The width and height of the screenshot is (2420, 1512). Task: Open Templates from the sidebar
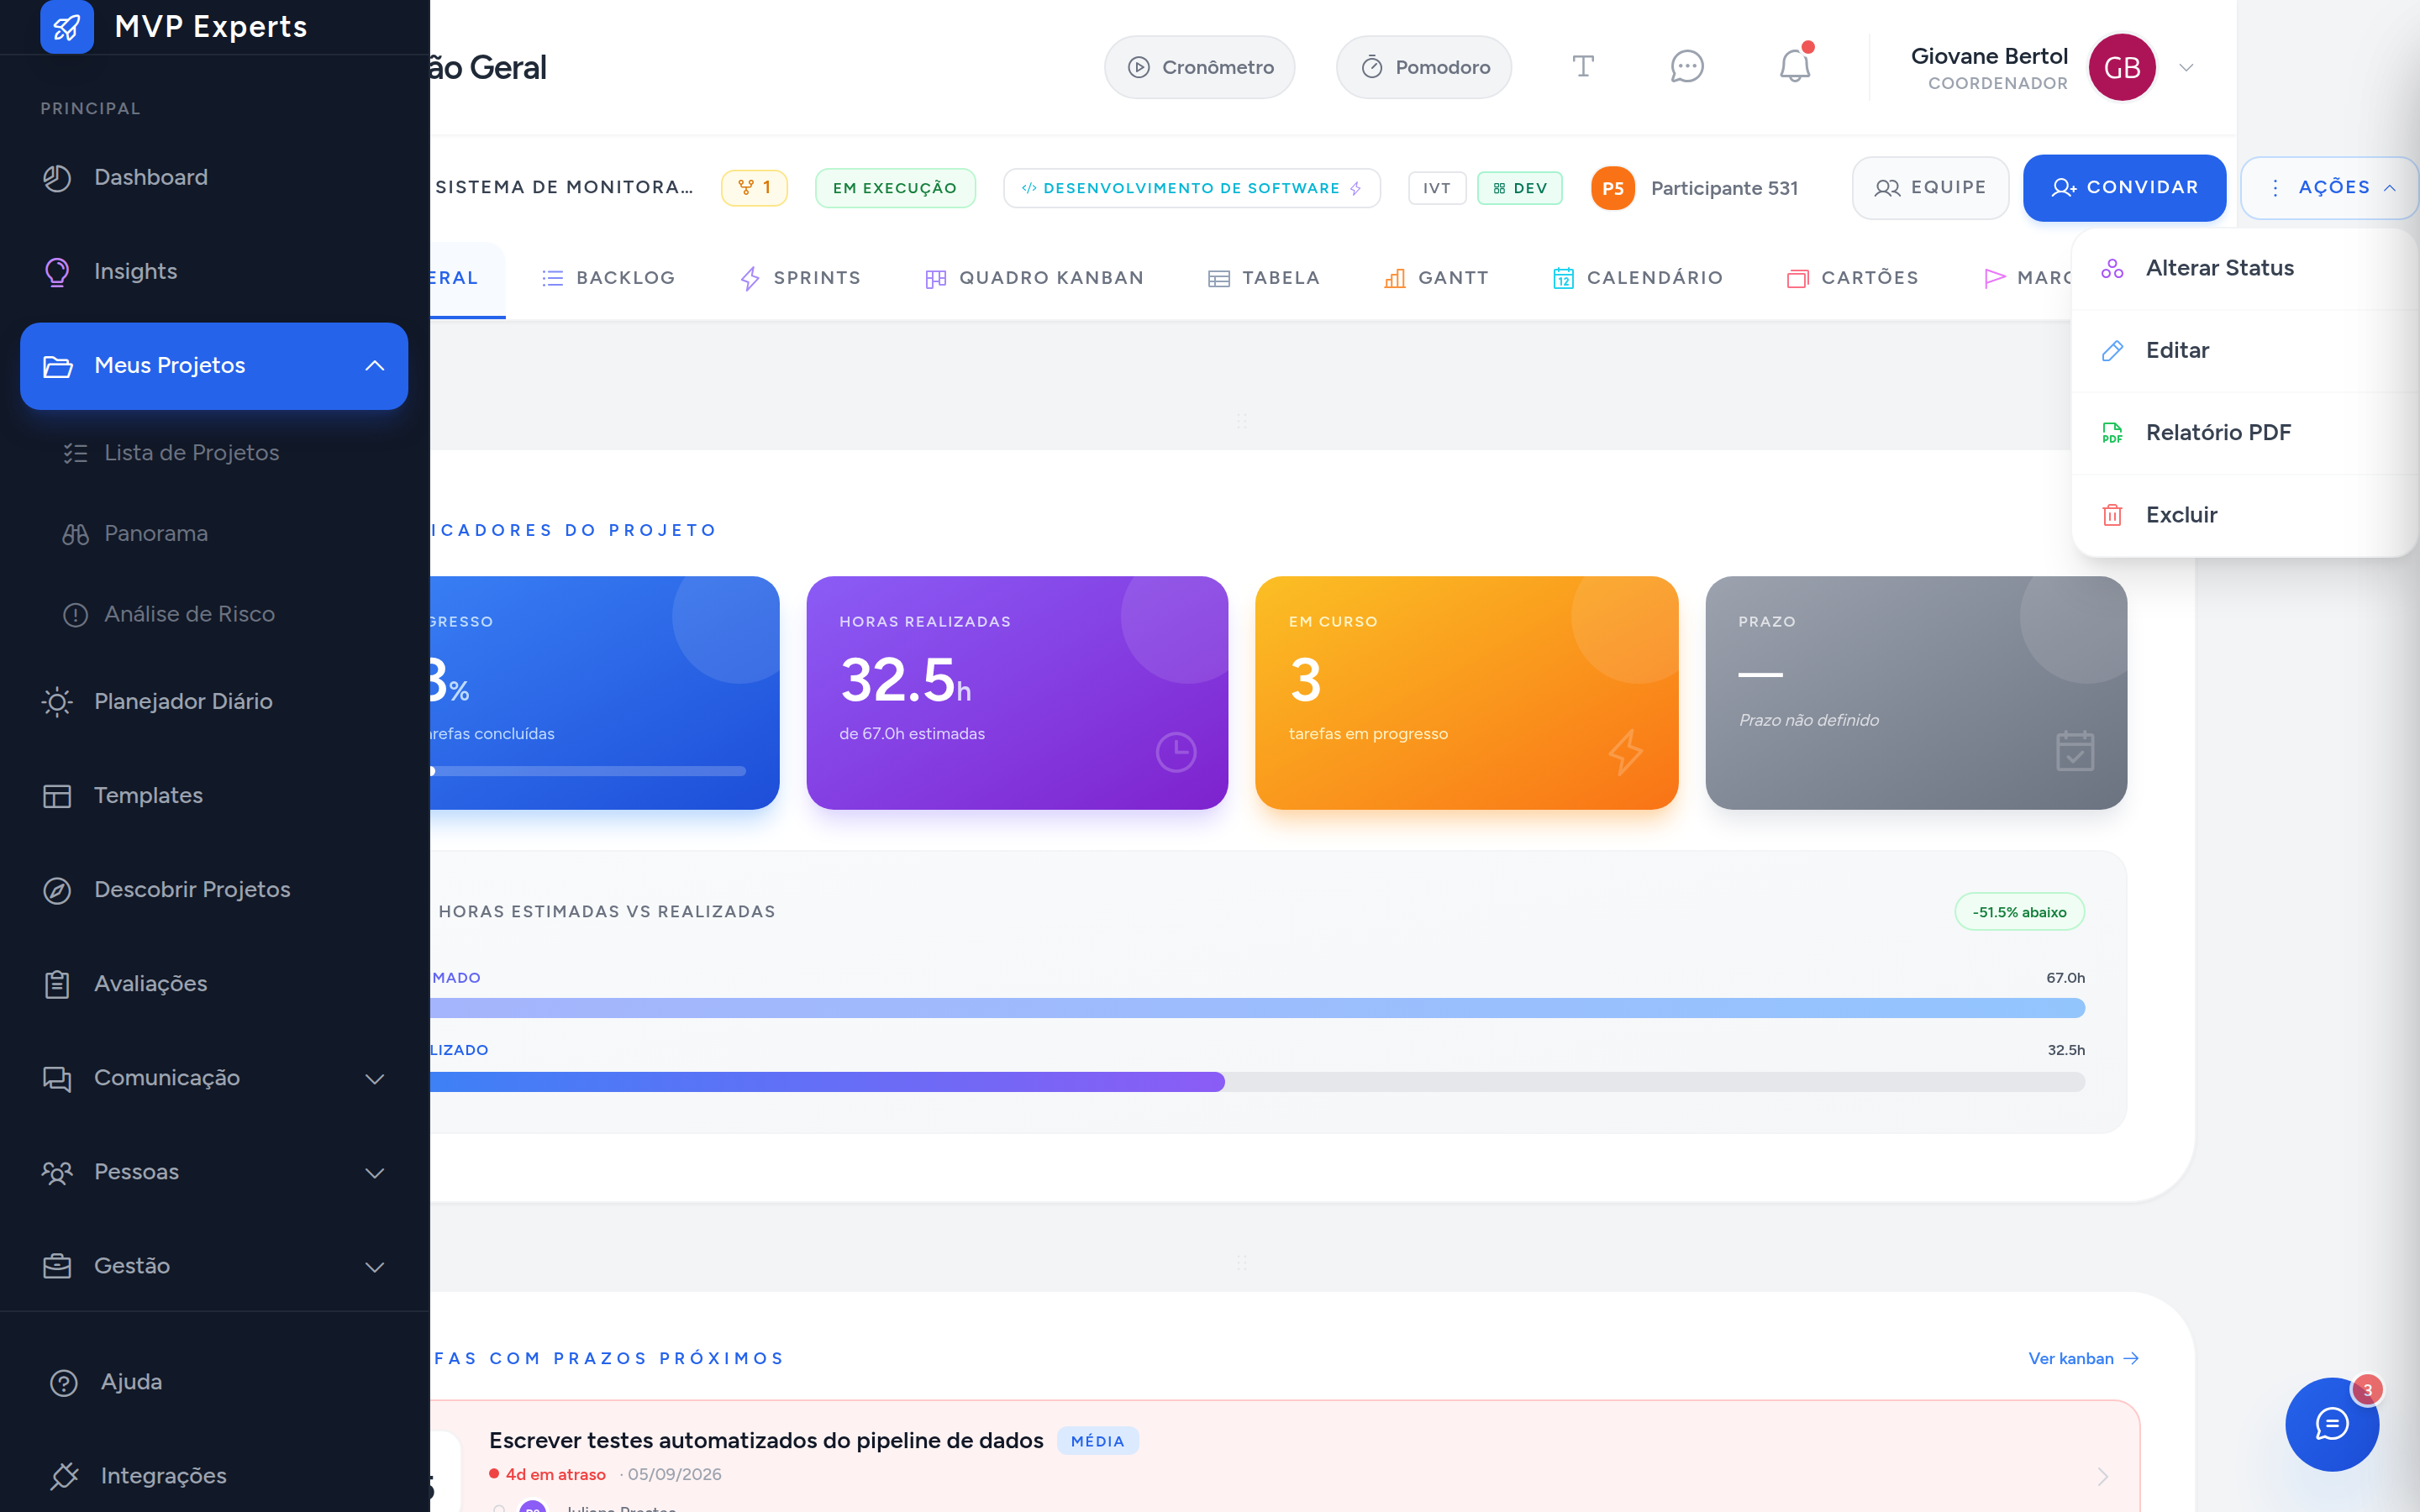click(x=214, y=795)
